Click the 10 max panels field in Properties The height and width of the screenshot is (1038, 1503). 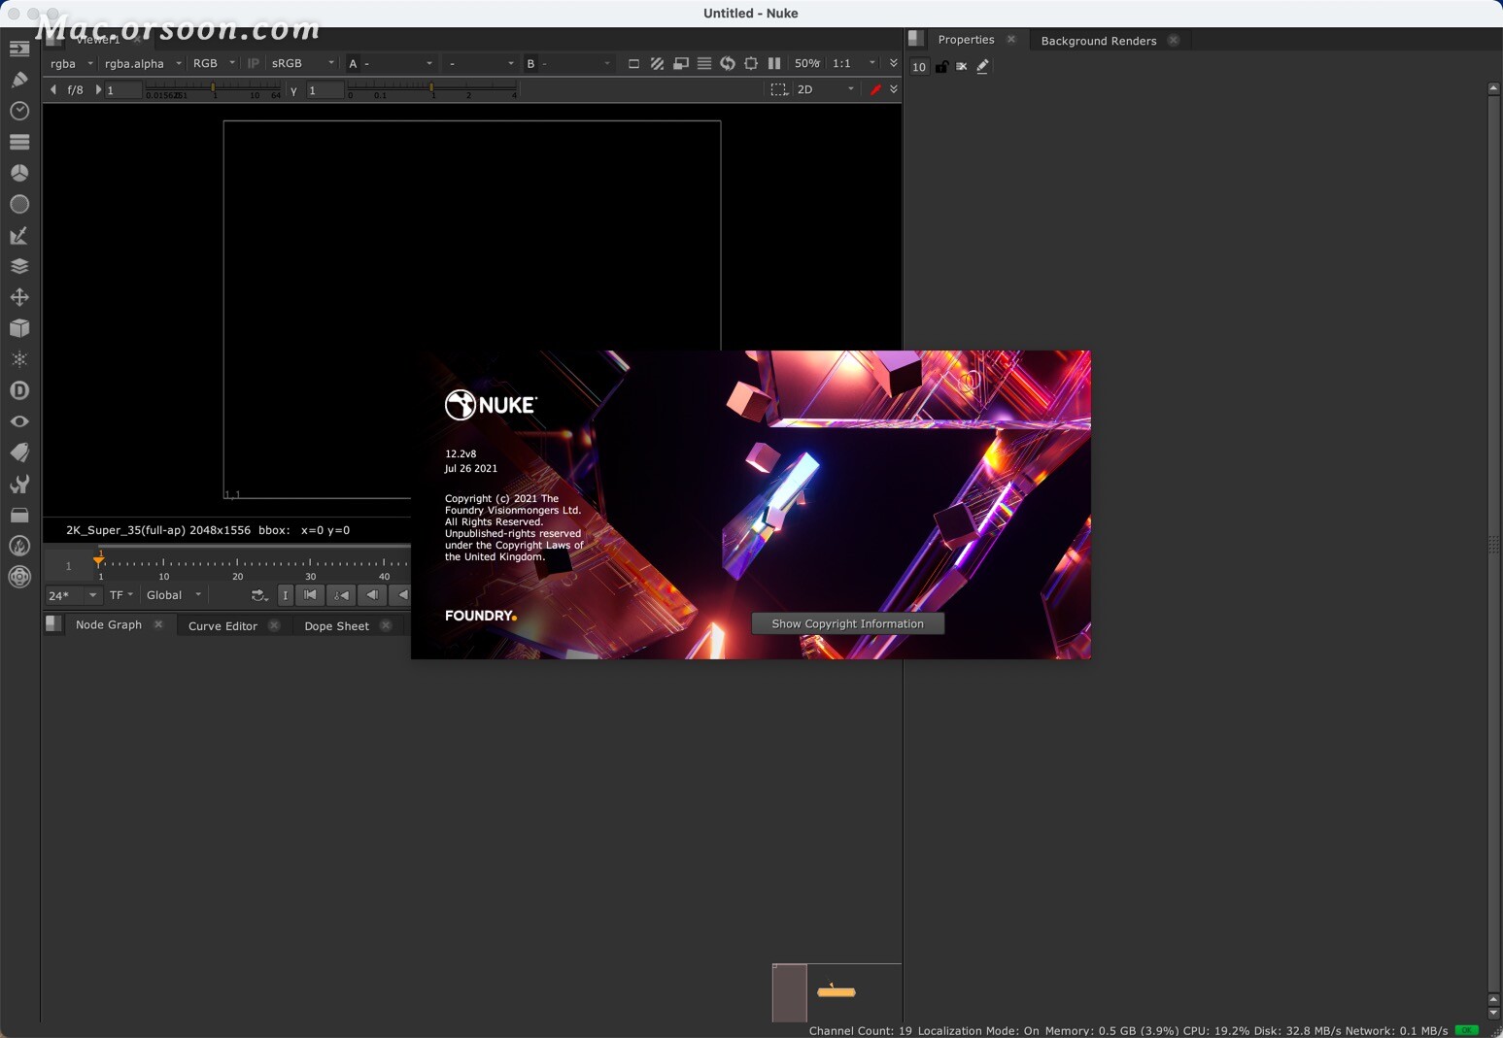(x=919, y=67)
